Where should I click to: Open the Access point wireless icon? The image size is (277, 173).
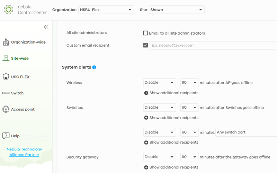click(6, 109)
